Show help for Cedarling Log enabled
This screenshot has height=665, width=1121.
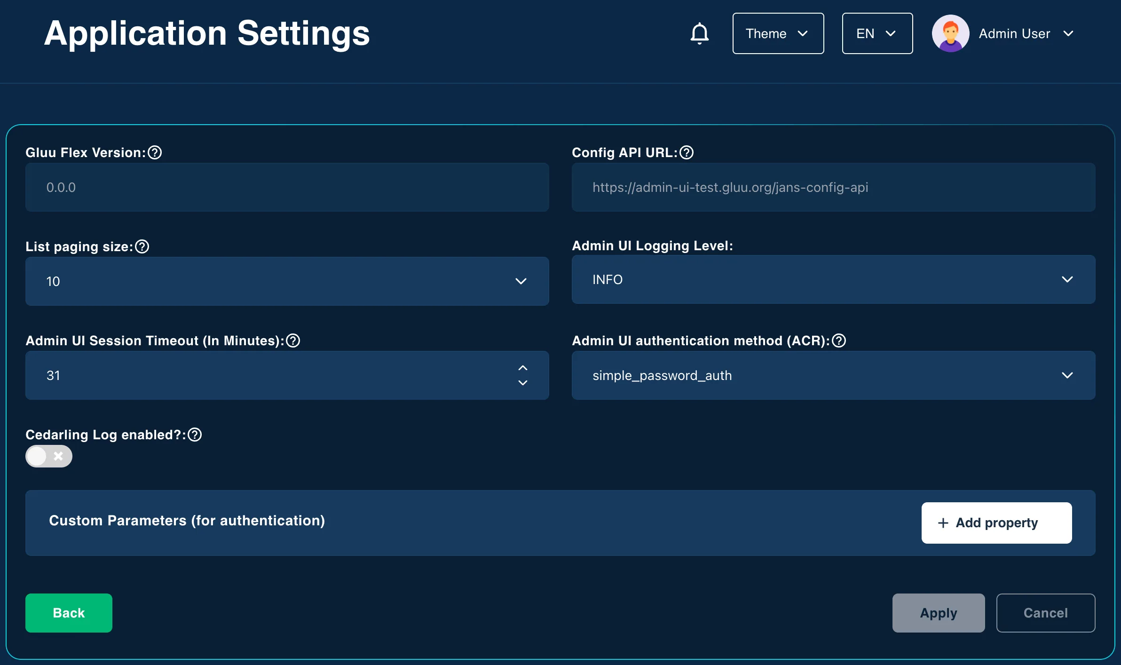pos(195,435)
